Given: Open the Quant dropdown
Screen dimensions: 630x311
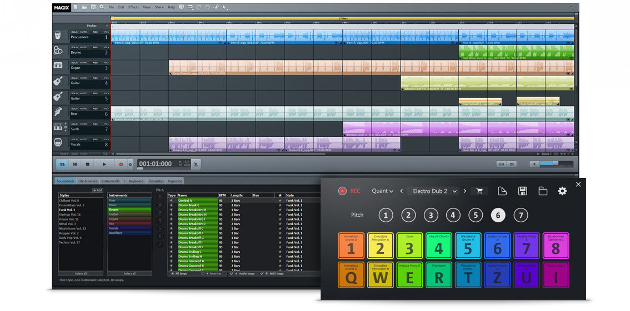Looking at the screenshot, I should pyautogui.click(x=382, y=191).
